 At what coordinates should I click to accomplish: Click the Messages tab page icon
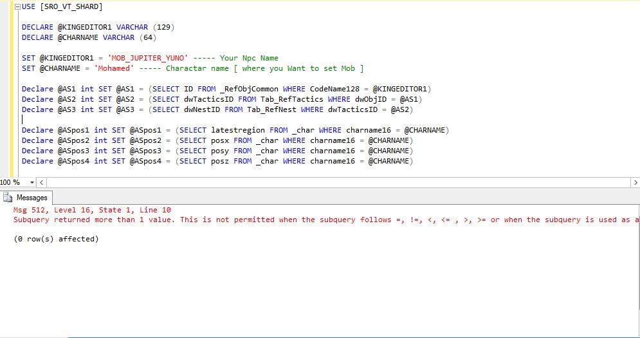point(8,198)
